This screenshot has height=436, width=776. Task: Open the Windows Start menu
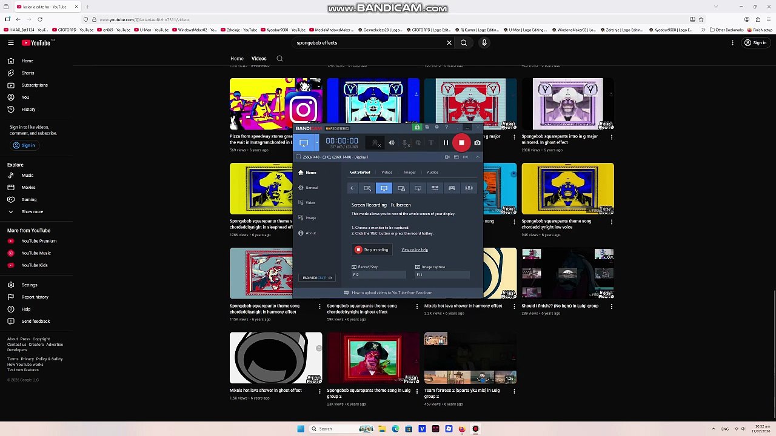pyautogui.click(x=301, y=429)
